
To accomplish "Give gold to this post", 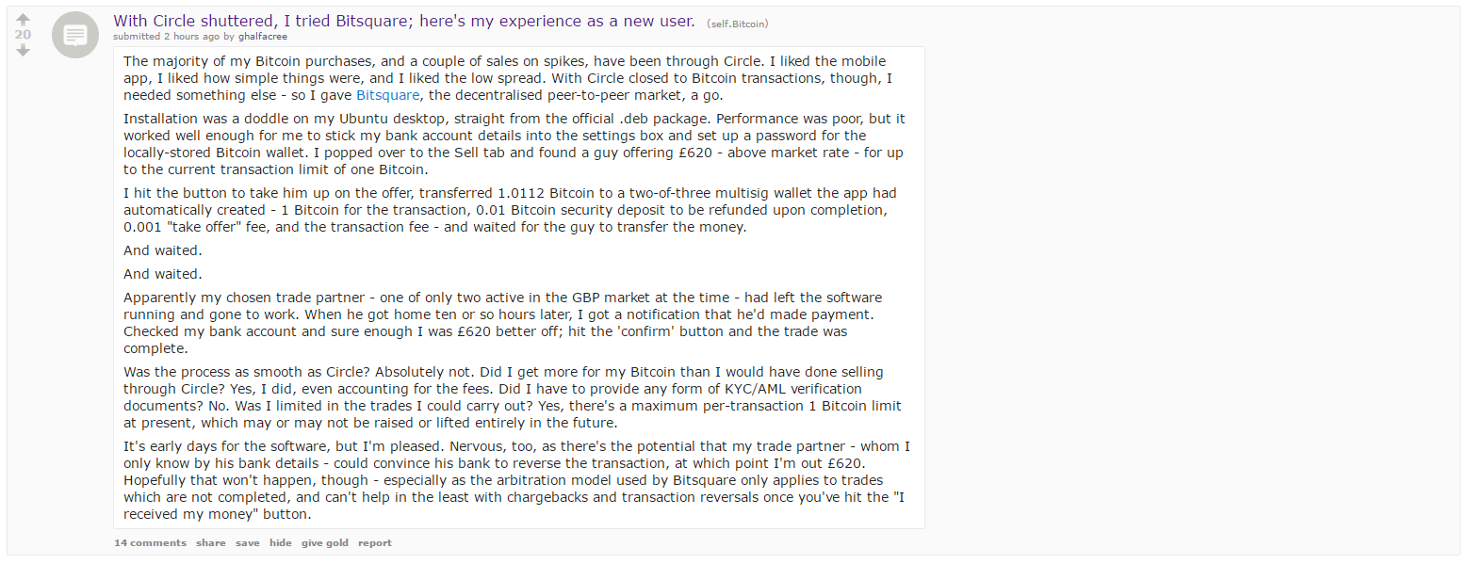I will point(325,543).
